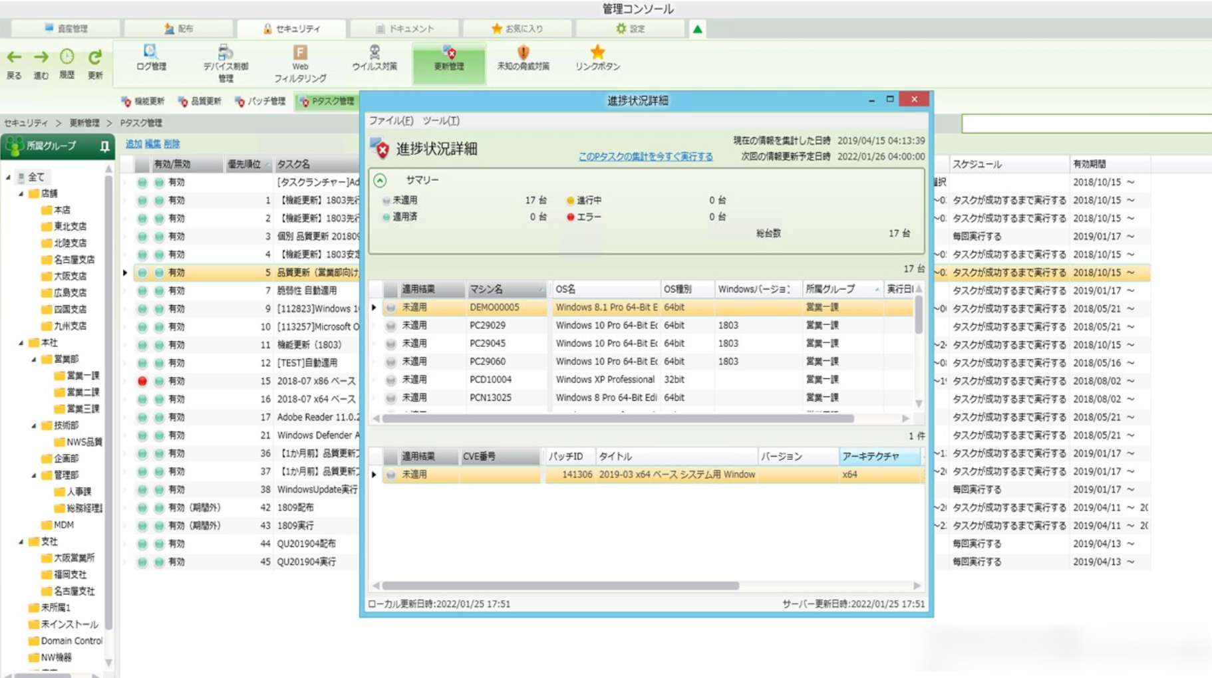The height and width of the screenshot is (678, 1212).
Task: Open the ファイル(F) menu
Action: (x=391, y=120)
